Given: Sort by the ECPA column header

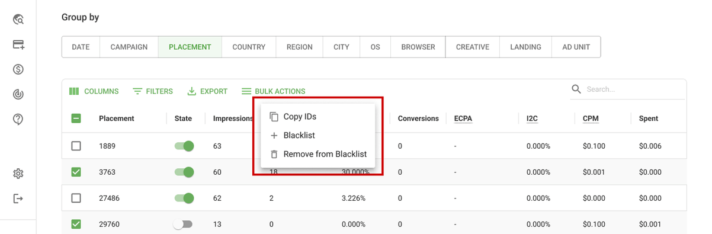Looking at the screenshot, I should click(463, 118).
